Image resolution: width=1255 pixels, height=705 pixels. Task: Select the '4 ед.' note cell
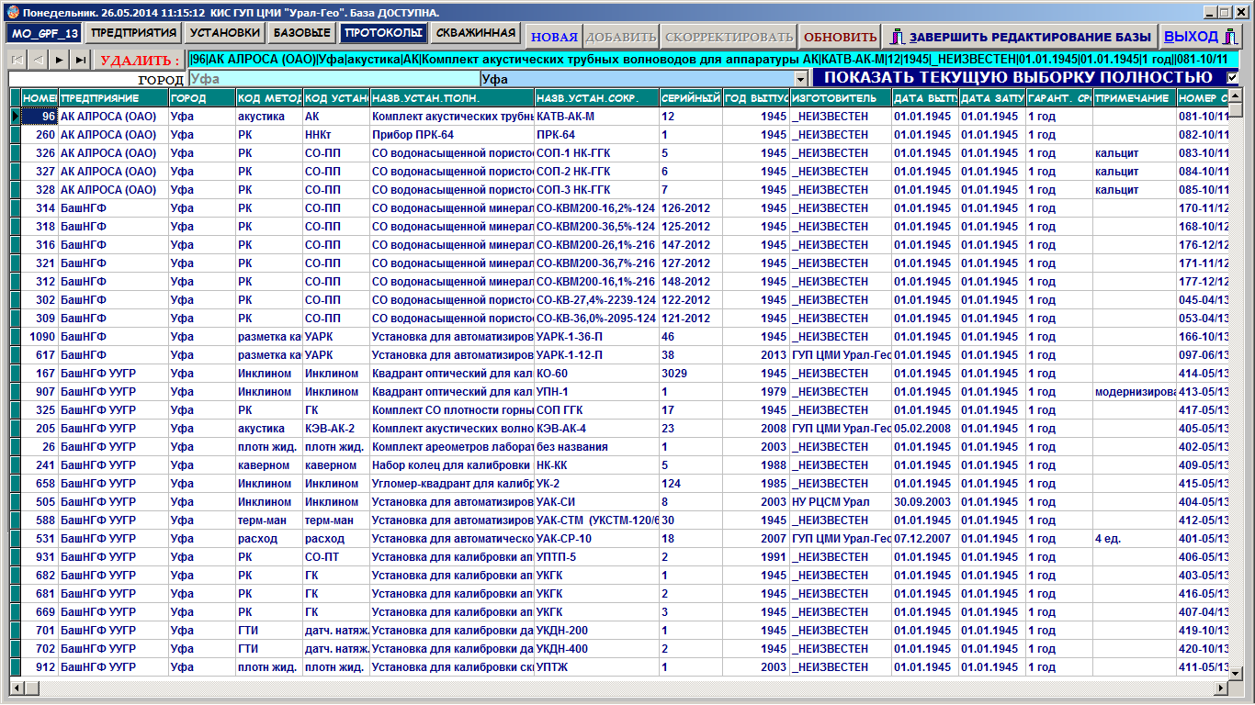click(x=1134, y=539)
